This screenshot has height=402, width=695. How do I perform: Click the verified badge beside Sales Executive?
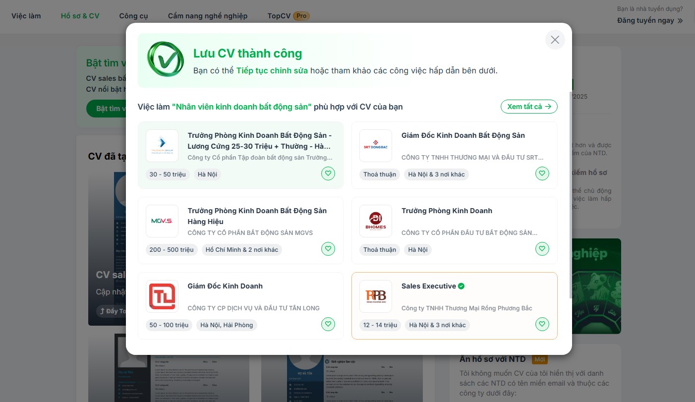(x=462, y=286)
